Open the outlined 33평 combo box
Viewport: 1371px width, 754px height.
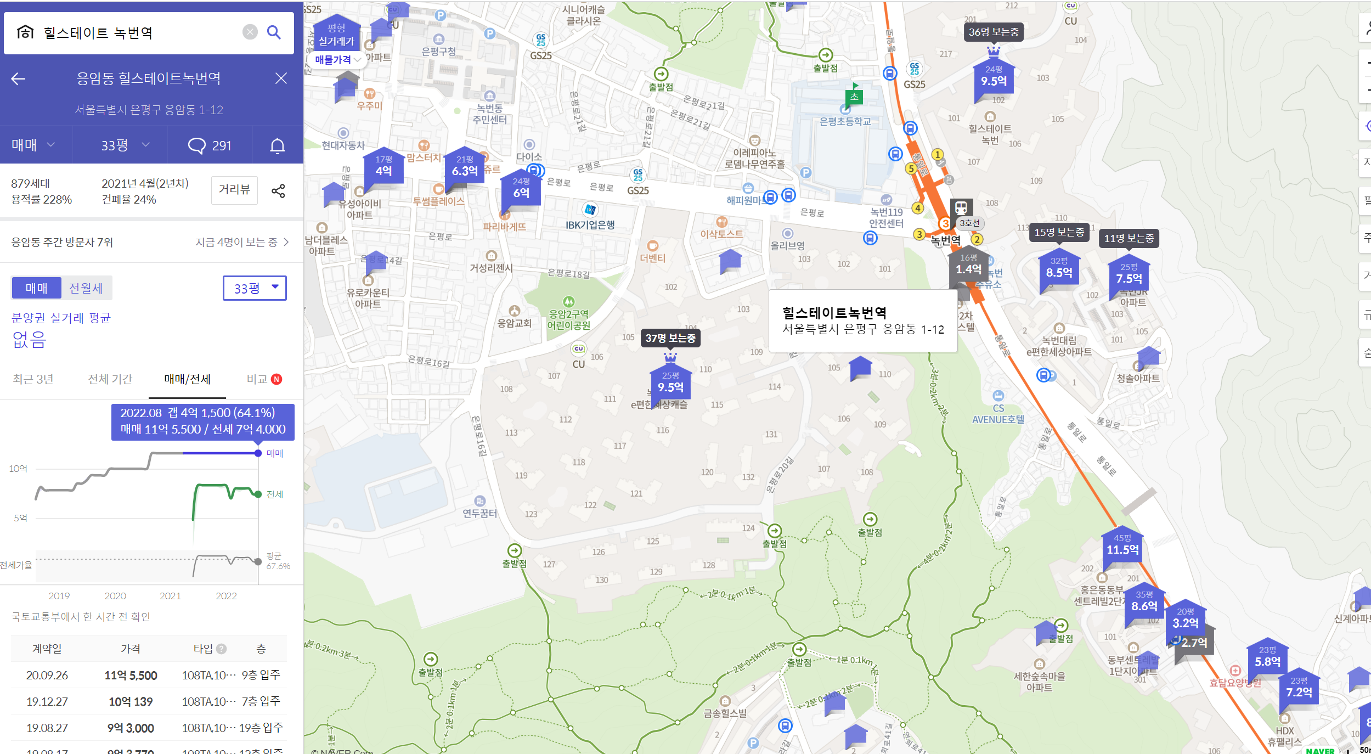(255, 288)
